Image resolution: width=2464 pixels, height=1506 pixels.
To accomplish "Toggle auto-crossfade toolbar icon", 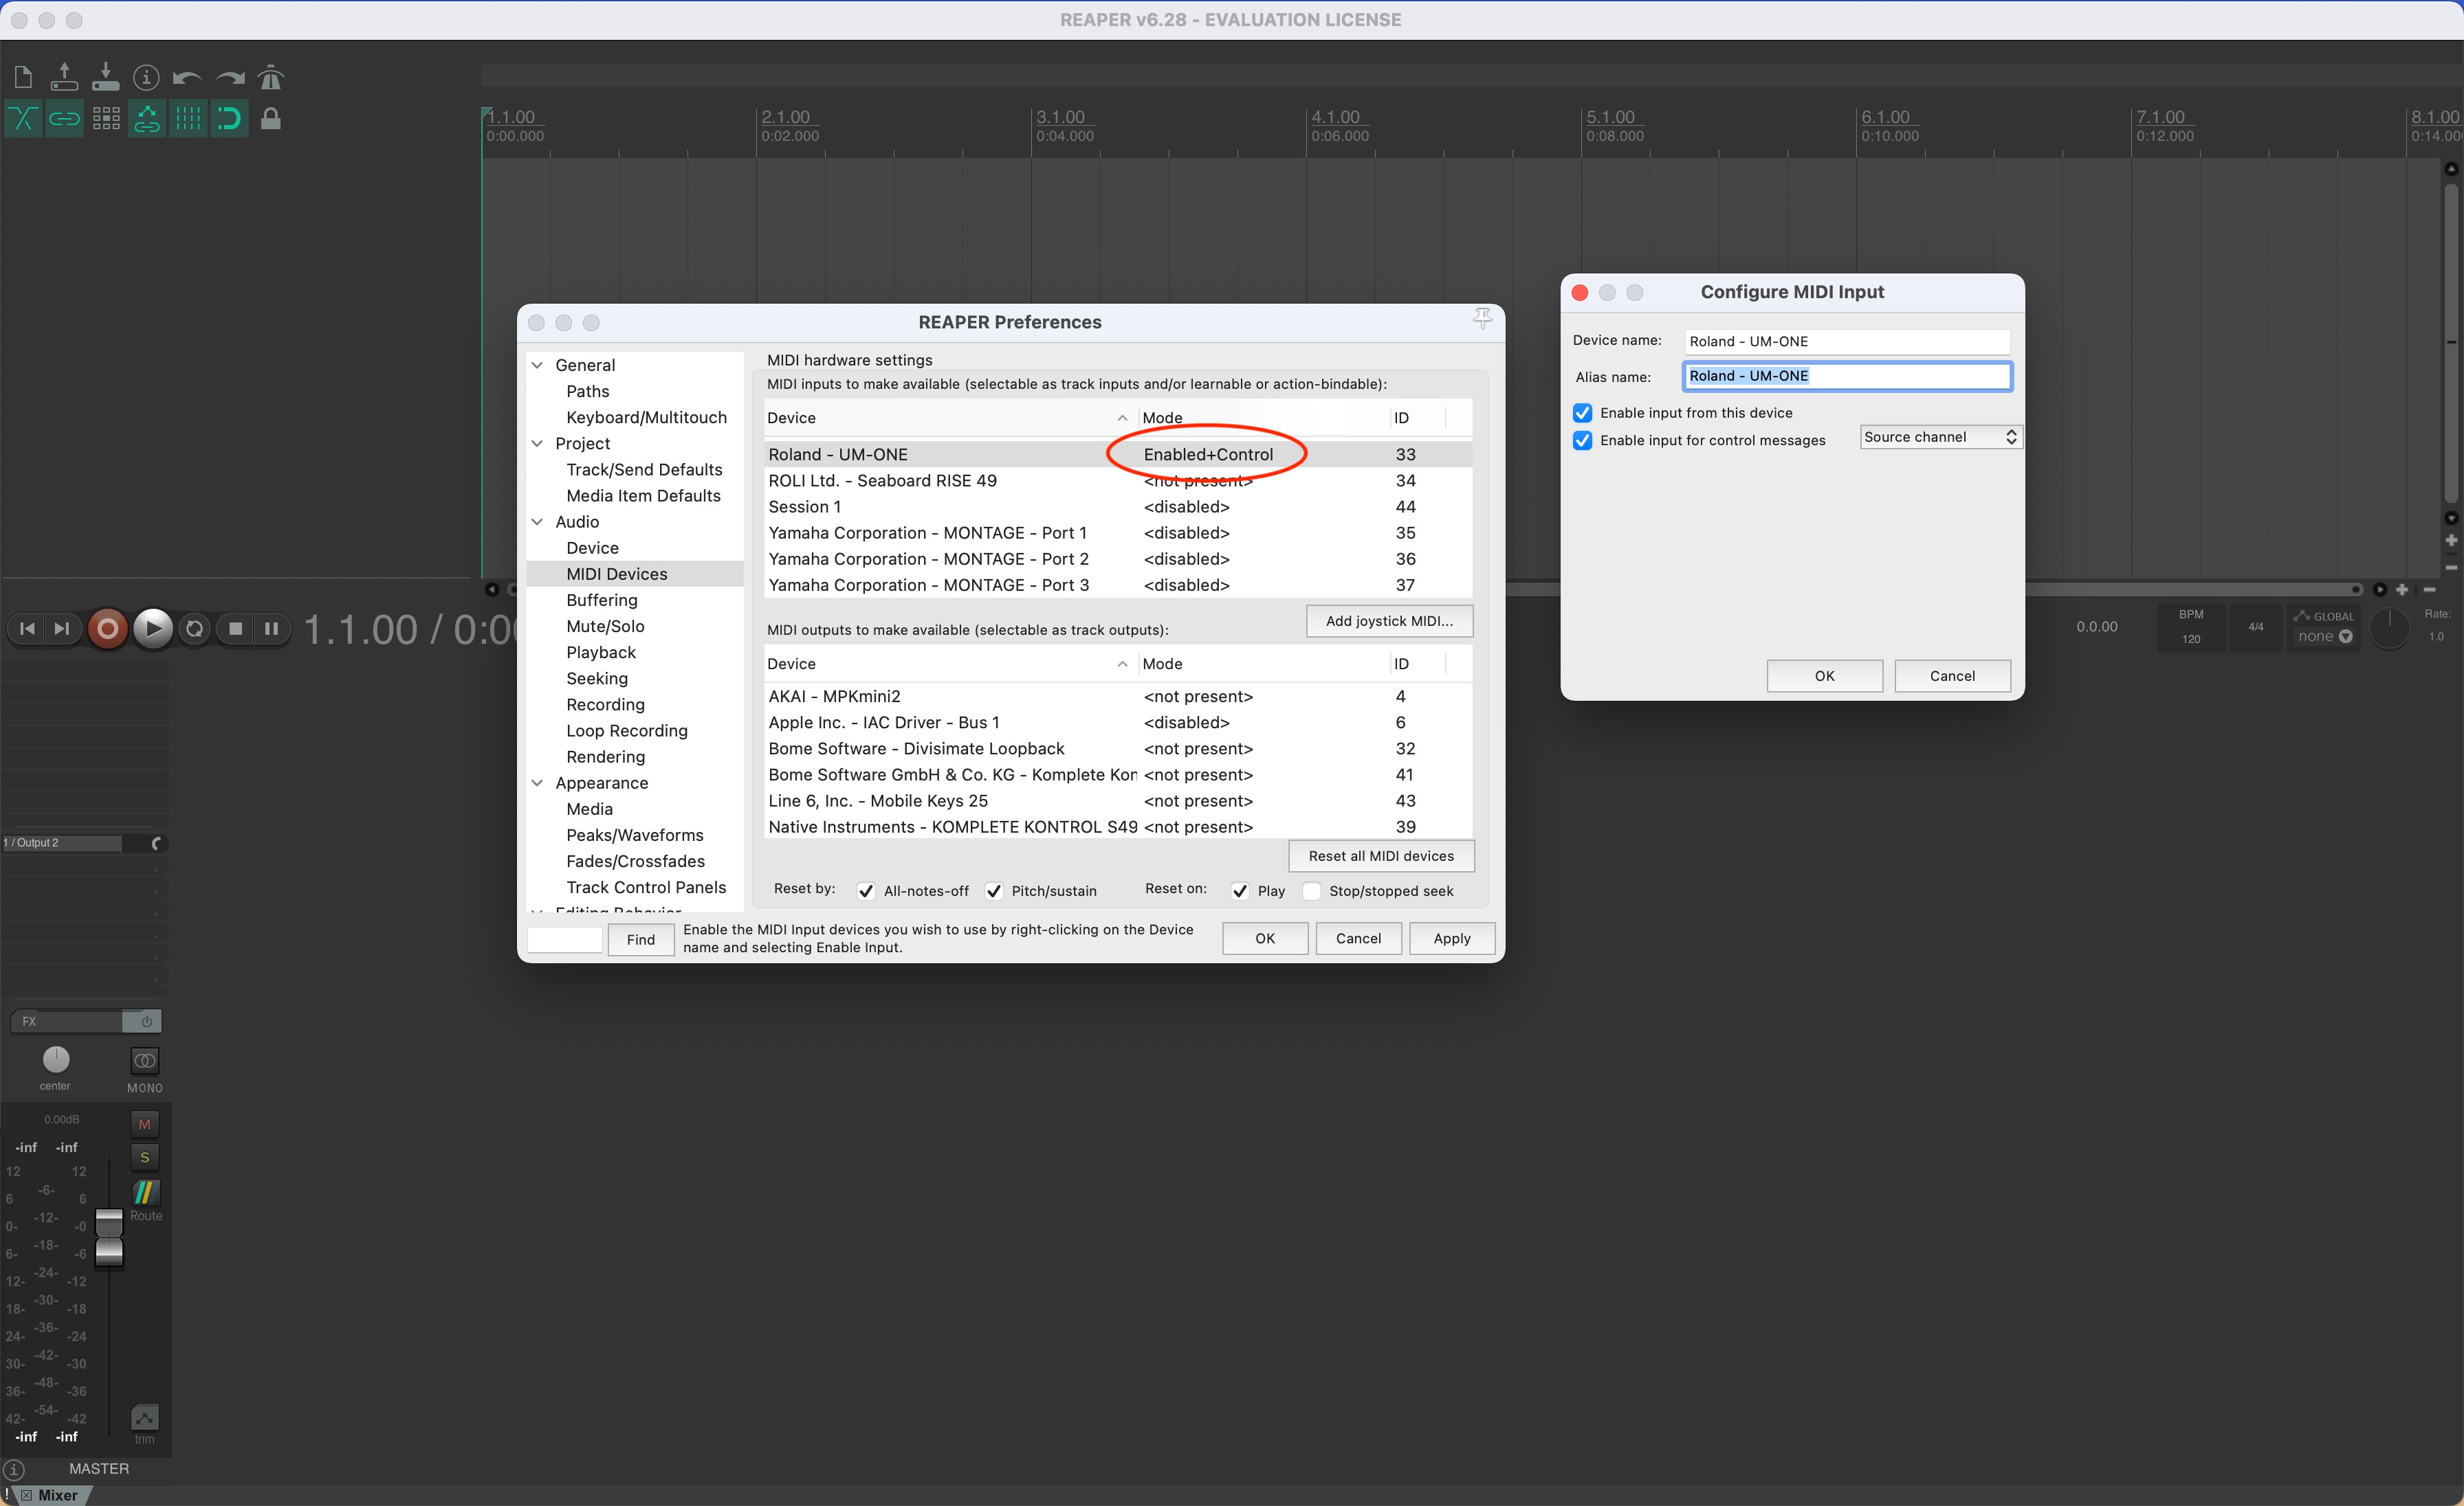I will click(x=23, y=120).
